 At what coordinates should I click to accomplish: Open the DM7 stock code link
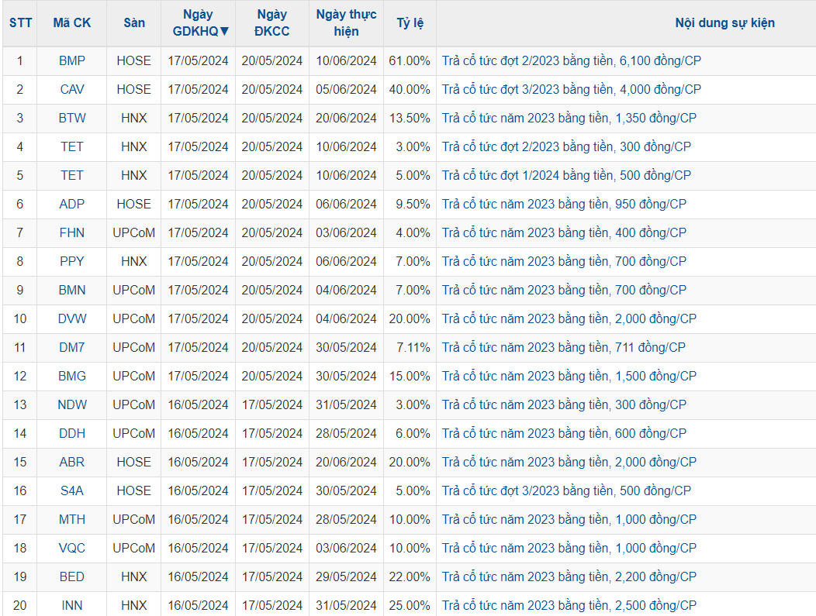(72, 347)
